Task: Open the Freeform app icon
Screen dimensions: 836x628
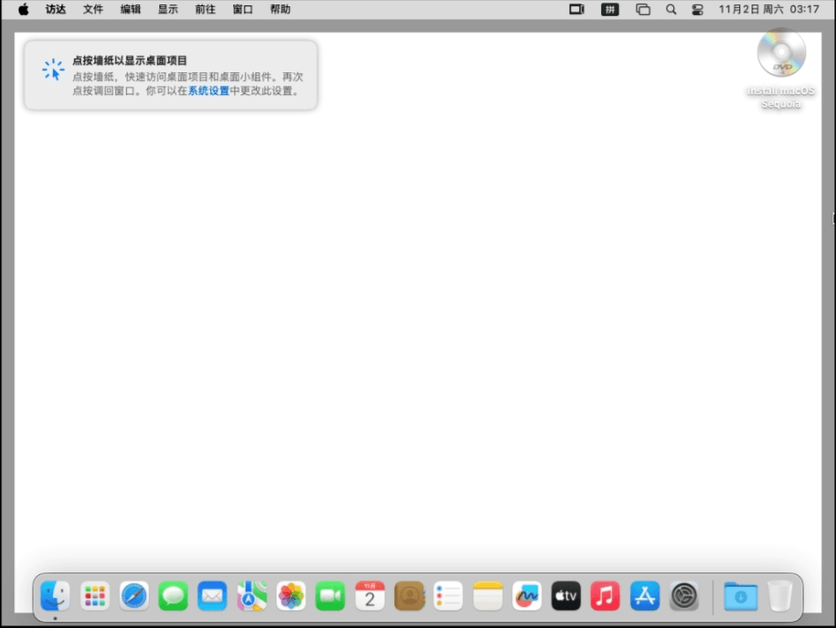Action: pos(526,596)
